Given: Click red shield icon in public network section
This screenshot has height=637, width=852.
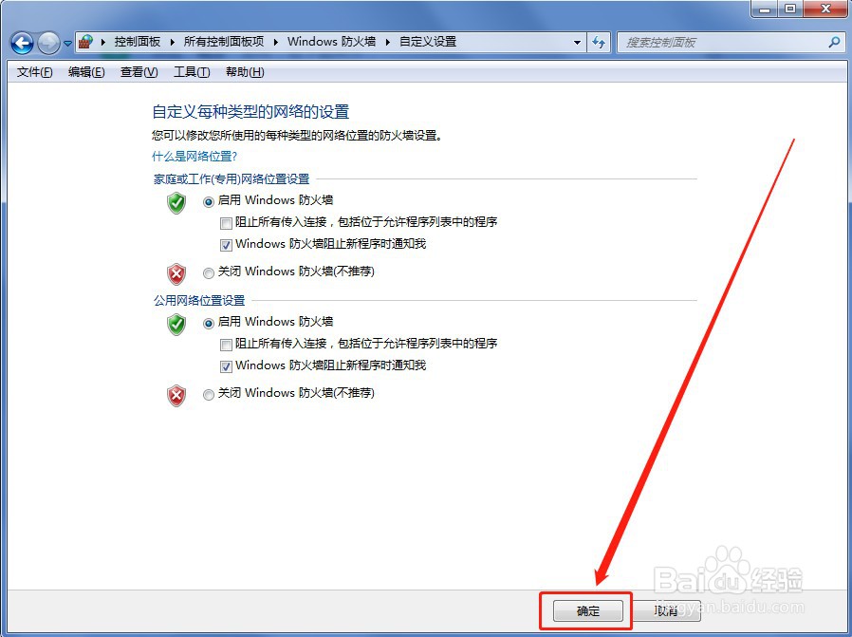Looking at the screenshot, I should pyautogui.click(x=176, y=396).
